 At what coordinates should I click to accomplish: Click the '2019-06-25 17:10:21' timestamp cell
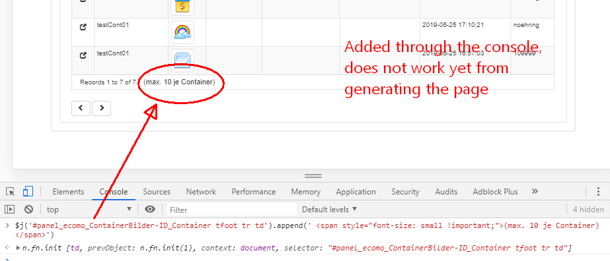pyautogui.click(x=453, y=25)
